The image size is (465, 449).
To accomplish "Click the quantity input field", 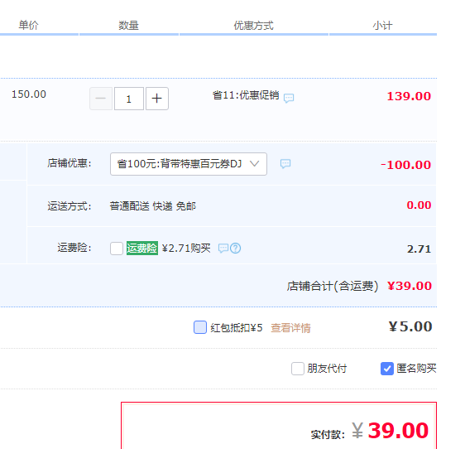I will coord(129,99).
